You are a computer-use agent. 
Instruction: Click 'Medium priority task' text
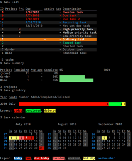(80, 33)
